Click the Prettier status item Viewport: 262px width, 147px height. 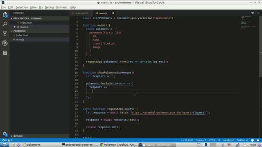(x=242, y=140)
